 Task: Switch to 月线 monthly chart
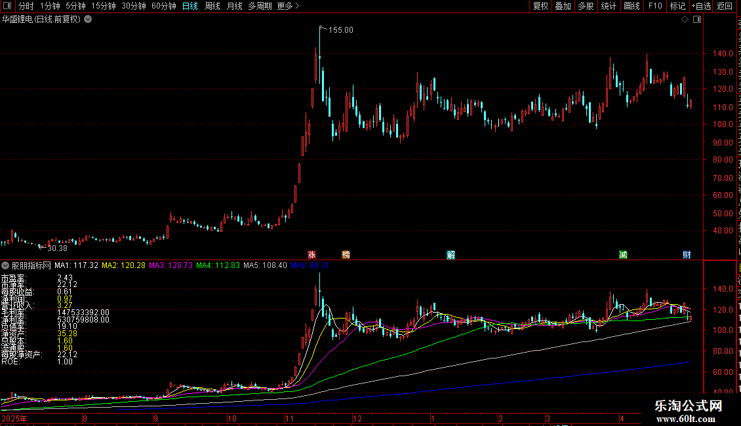tap(234, 6)
